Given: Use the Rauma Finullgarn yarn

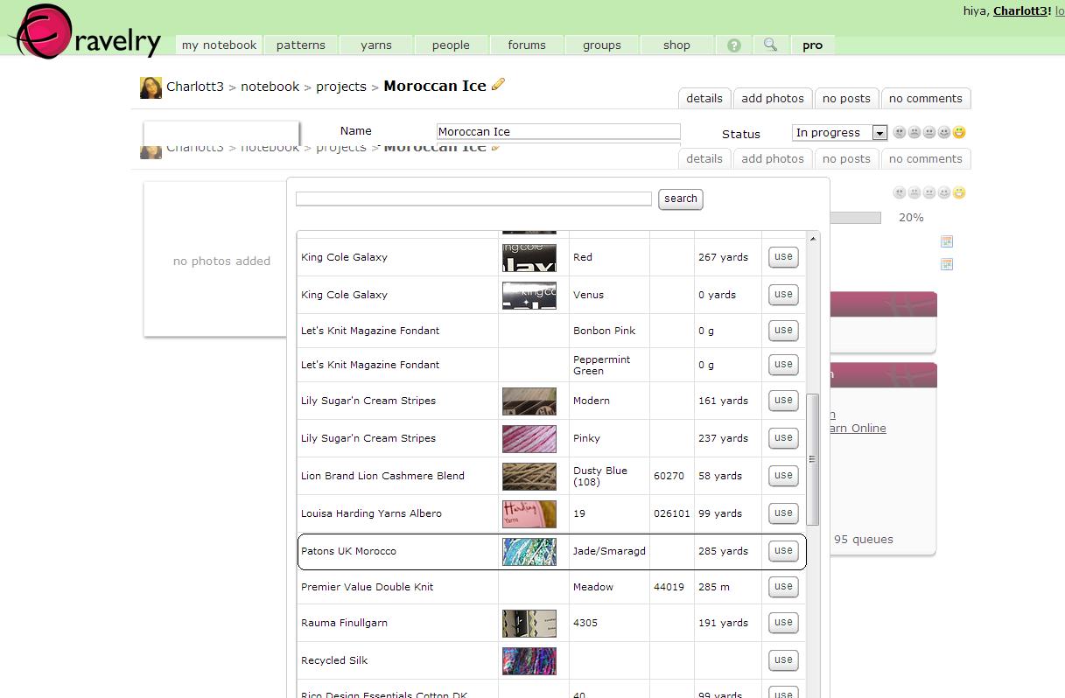Looking at the screenshot, I should point(783,623).
